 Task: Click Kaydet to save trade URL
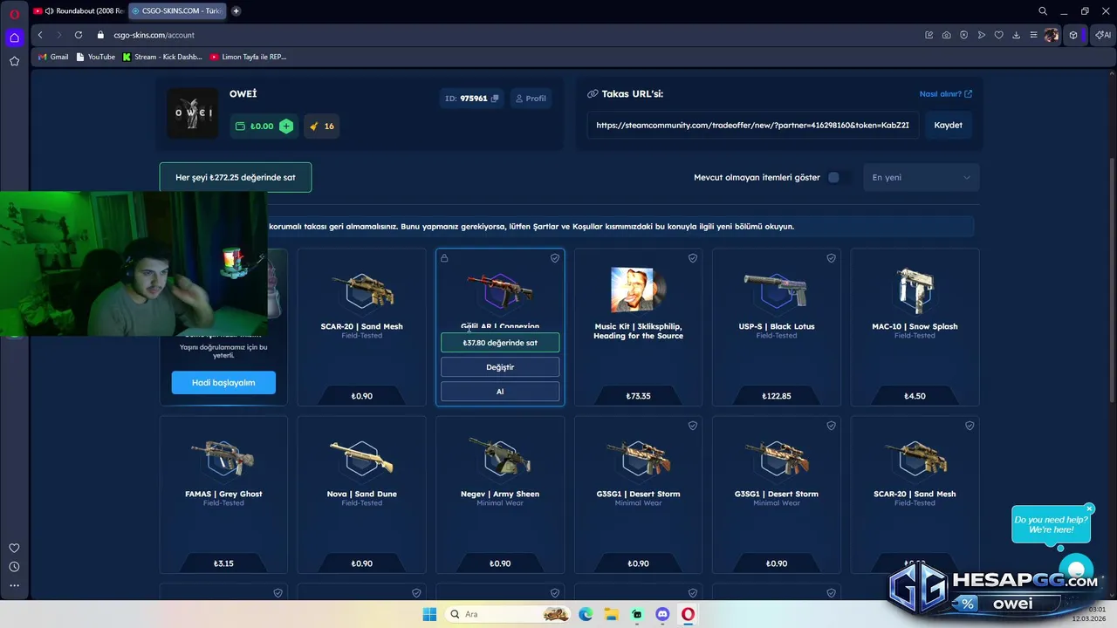[x=948, y=125]
